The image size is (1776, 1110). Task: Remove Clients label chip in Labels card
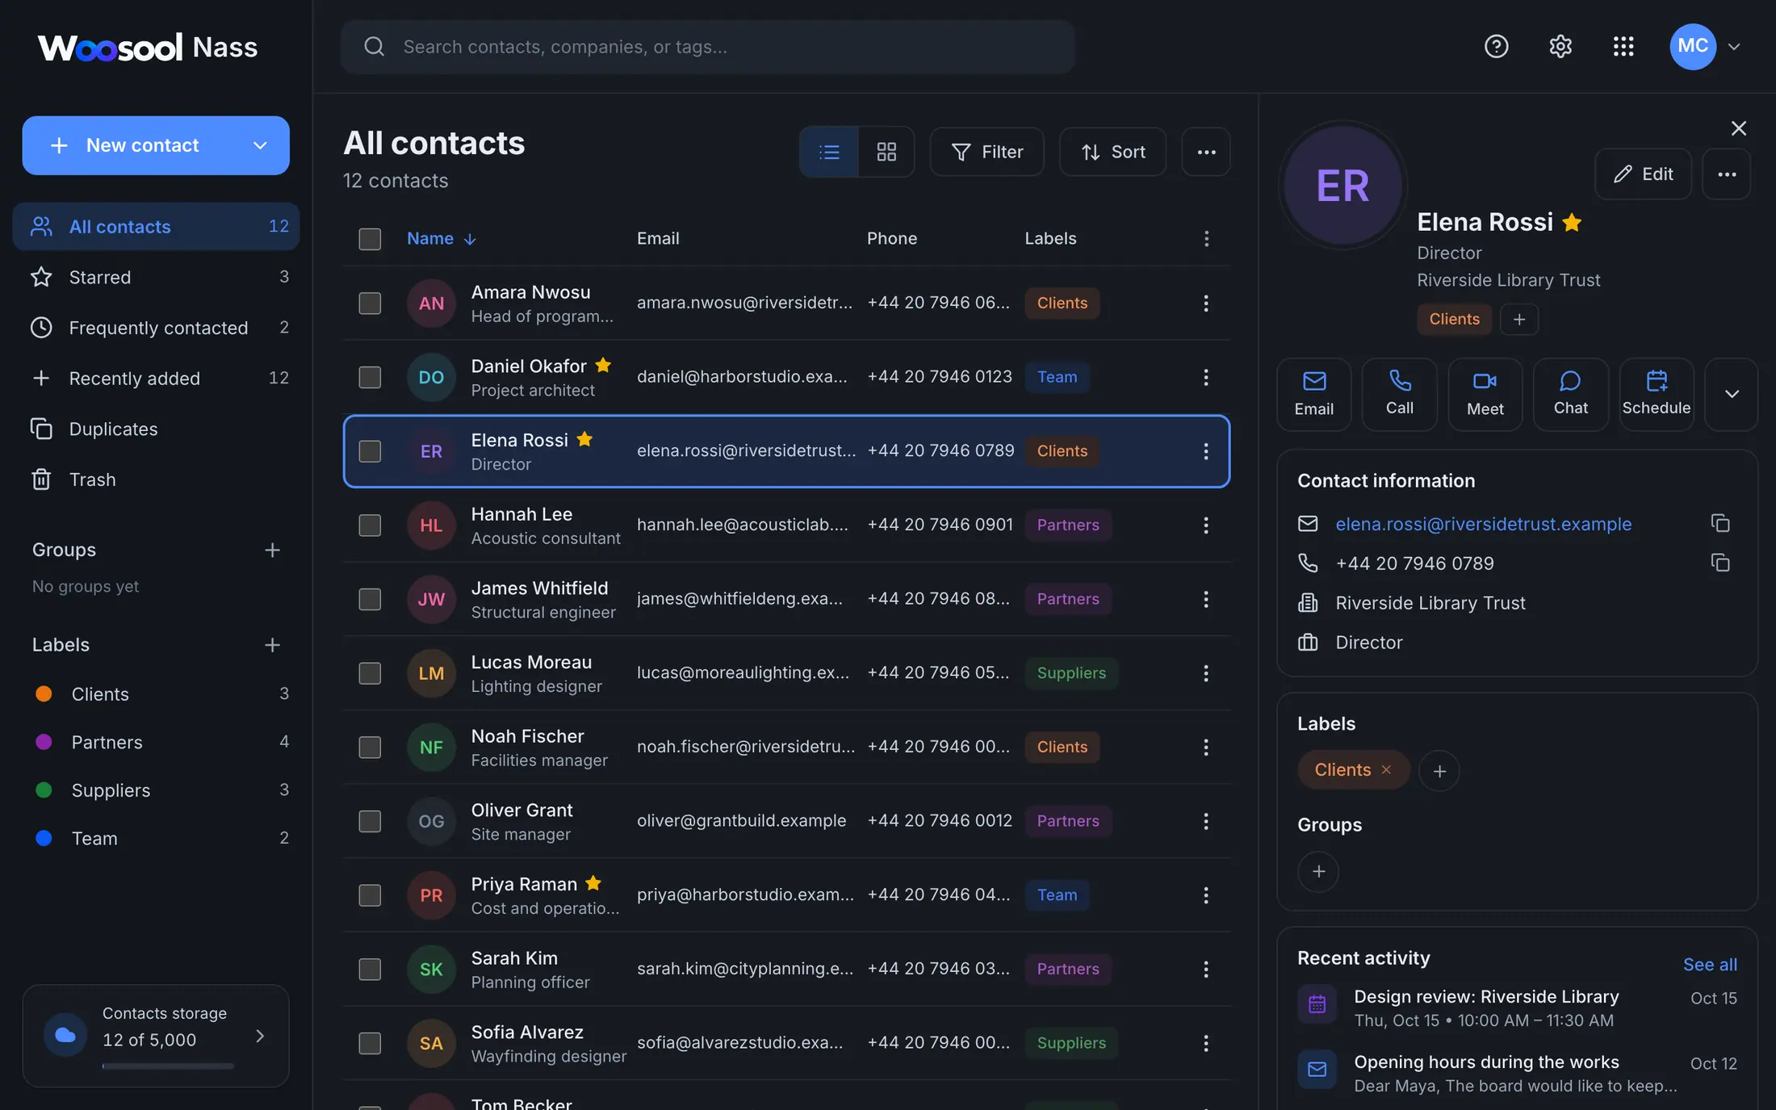pyautogui.click(x=1386, y=769)
